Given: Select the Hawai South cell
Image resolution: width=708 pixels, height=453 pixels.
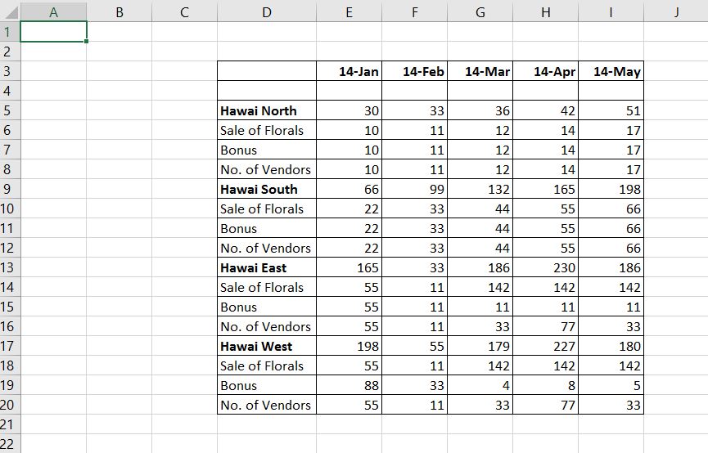Looking at the screenshot, I should (267, 189).
